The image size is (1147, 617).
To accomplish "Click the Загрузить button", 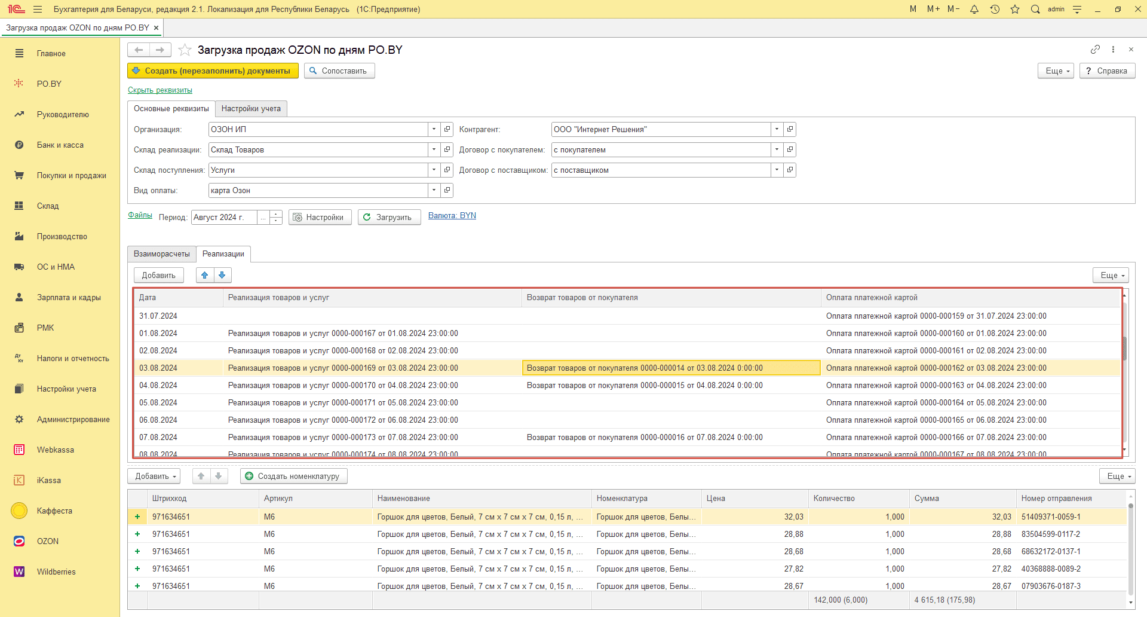I will (390, 217).
